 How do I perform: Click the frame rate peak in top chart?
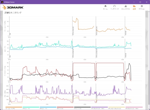pyautogui.click(x=77, y=18)
